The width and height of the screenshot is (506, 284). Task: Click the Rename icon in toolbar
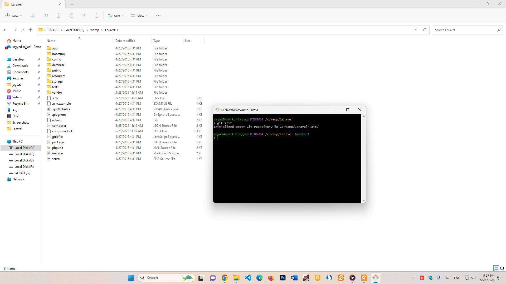click(x=71, y=16)
